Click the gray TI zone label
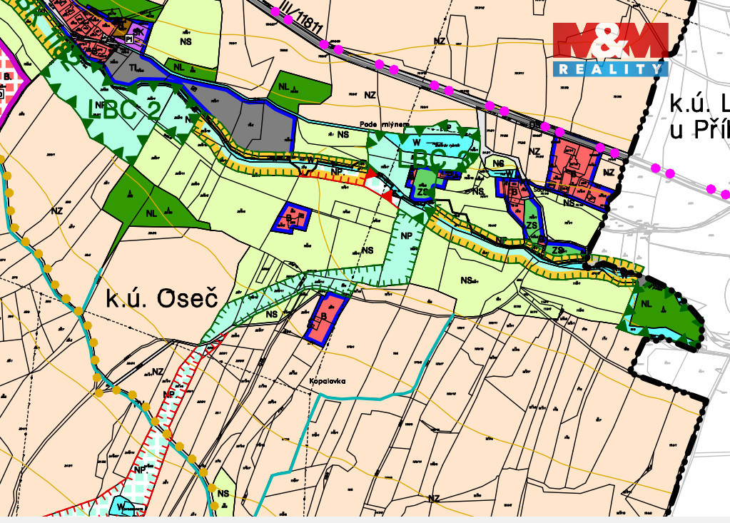The width and height of the screenshot is (730, 523). pos(133,66)
